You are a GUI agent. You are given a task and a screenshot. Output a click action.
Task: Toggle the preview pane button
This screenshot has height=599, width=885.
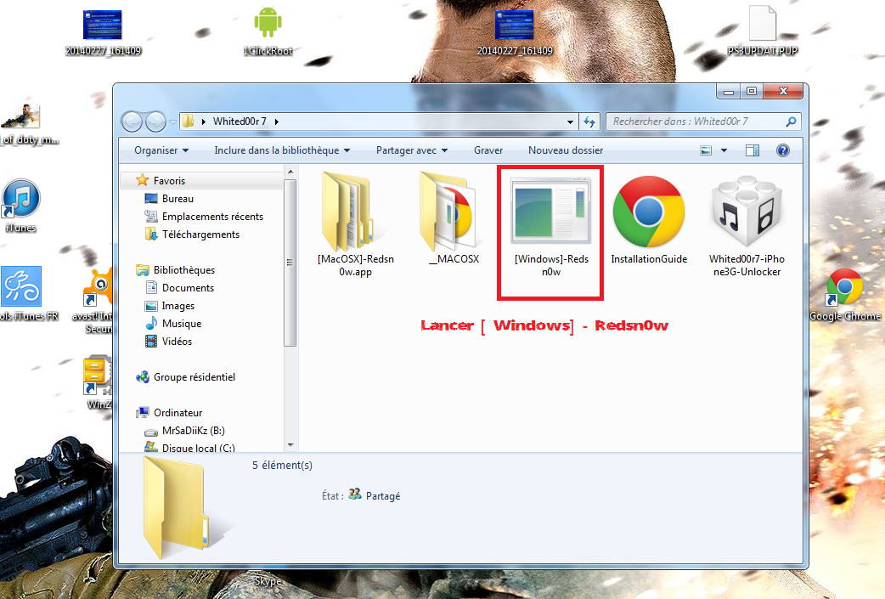click(x=753, y=150)
